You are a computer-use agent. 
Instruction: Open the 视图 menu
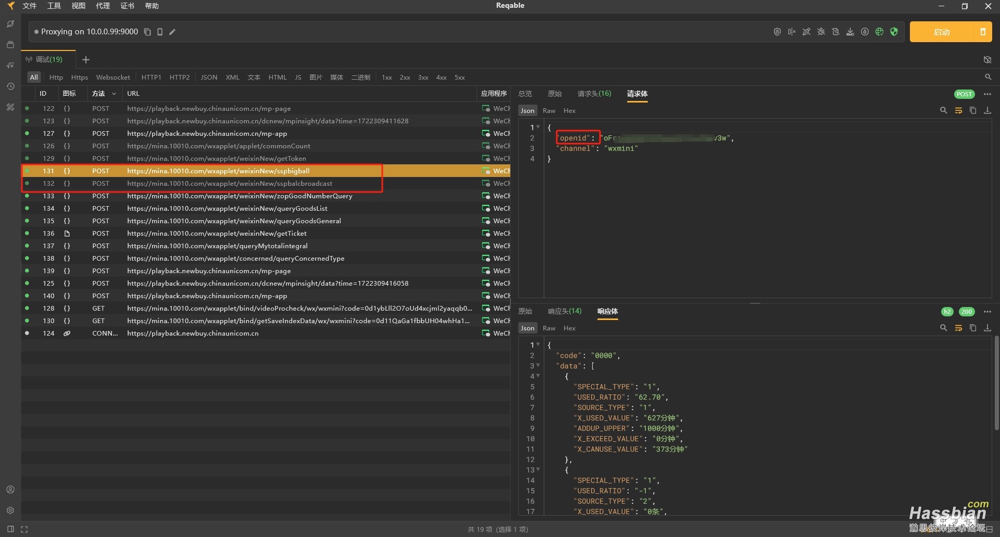click(78, 6)
